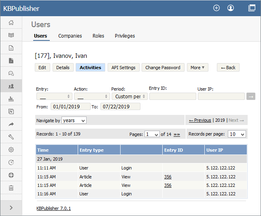This screenshot has width=261, height=216.
Task: Click the Edit button
Action: click(x=42, y=68)
